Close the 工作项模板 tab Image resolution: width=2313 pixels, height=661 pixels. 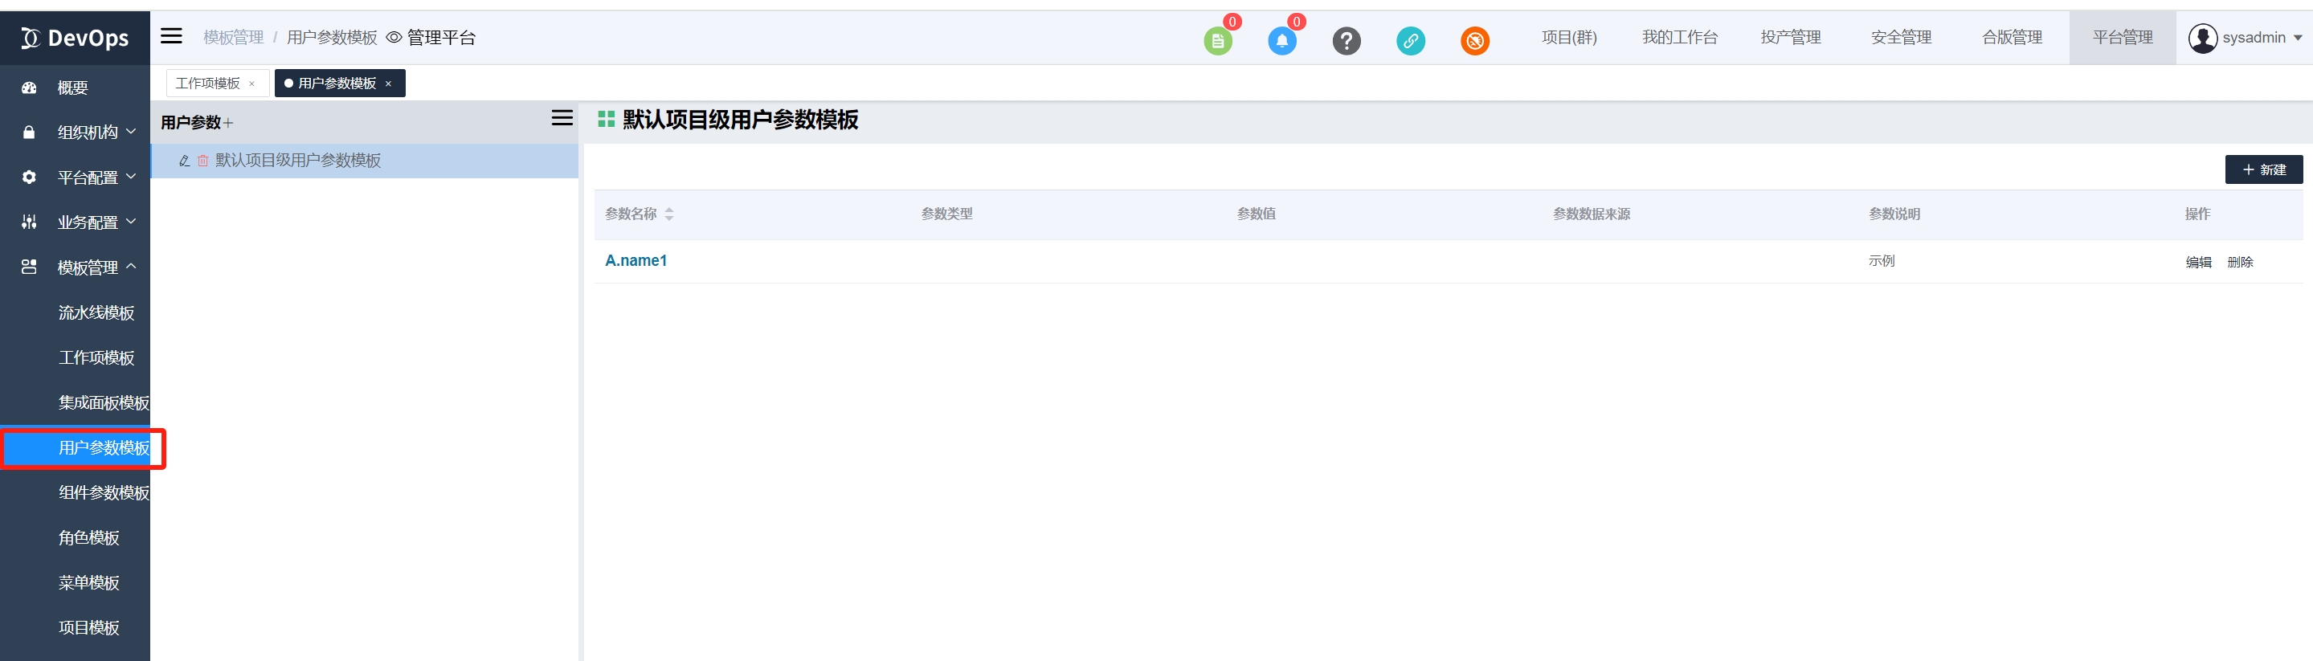pos(252,84)
